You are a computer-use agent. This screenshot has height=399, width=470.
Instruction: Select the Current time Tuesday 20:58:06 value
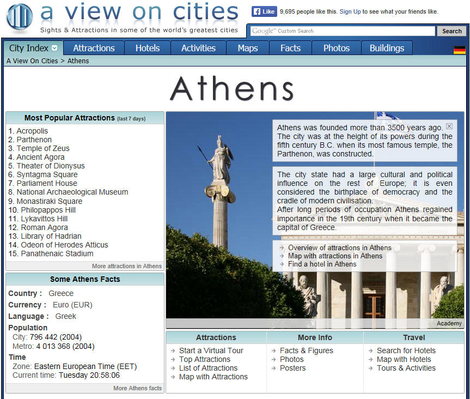click(89, 375)
